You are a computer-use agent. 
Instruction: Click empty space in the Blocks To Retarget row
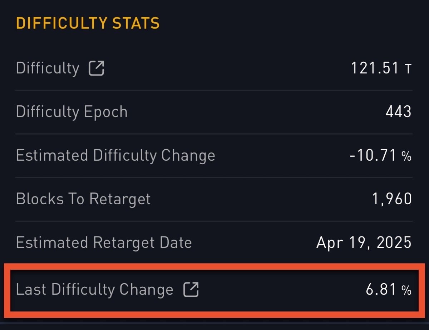point(261,199)
